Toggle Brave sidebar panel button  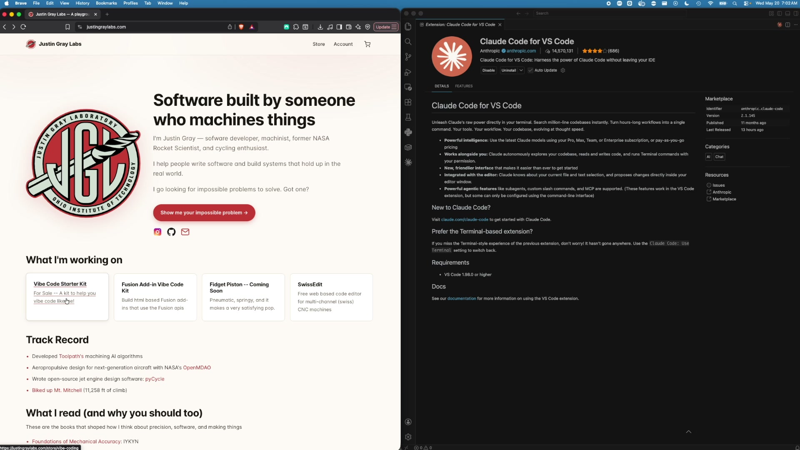(339, 27)
